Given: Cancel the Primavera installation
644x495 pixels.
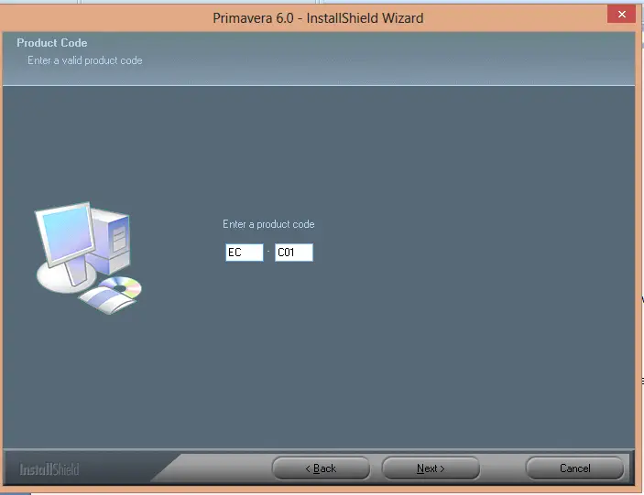Looking at the screenshot, I should pyautogui.click(x=574, y=468).
